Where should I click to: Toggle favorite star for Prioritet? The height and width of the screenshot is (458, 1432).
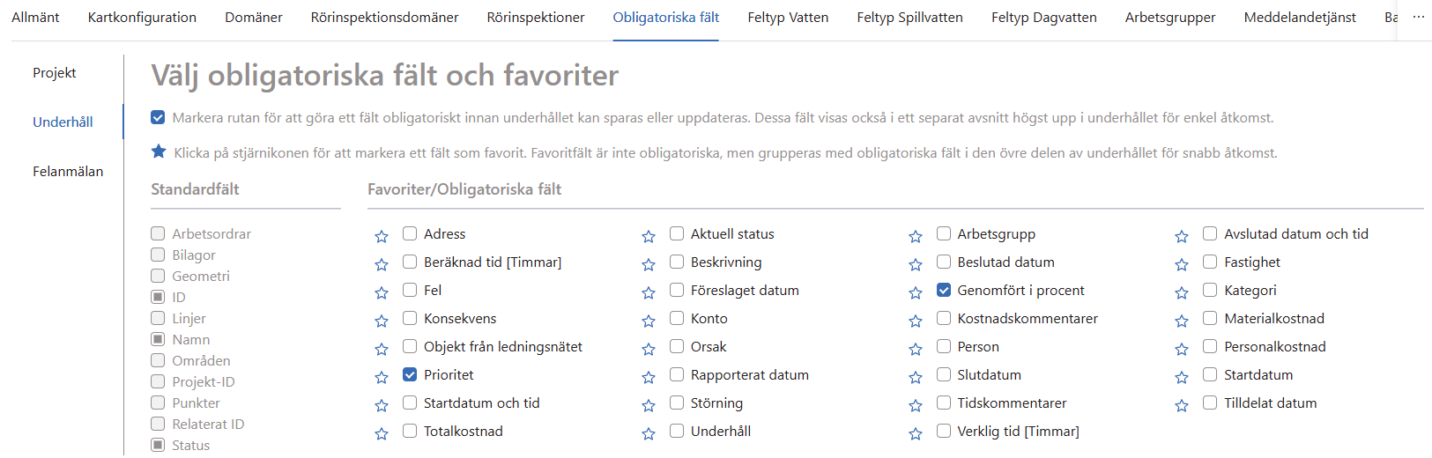(382, 377)
